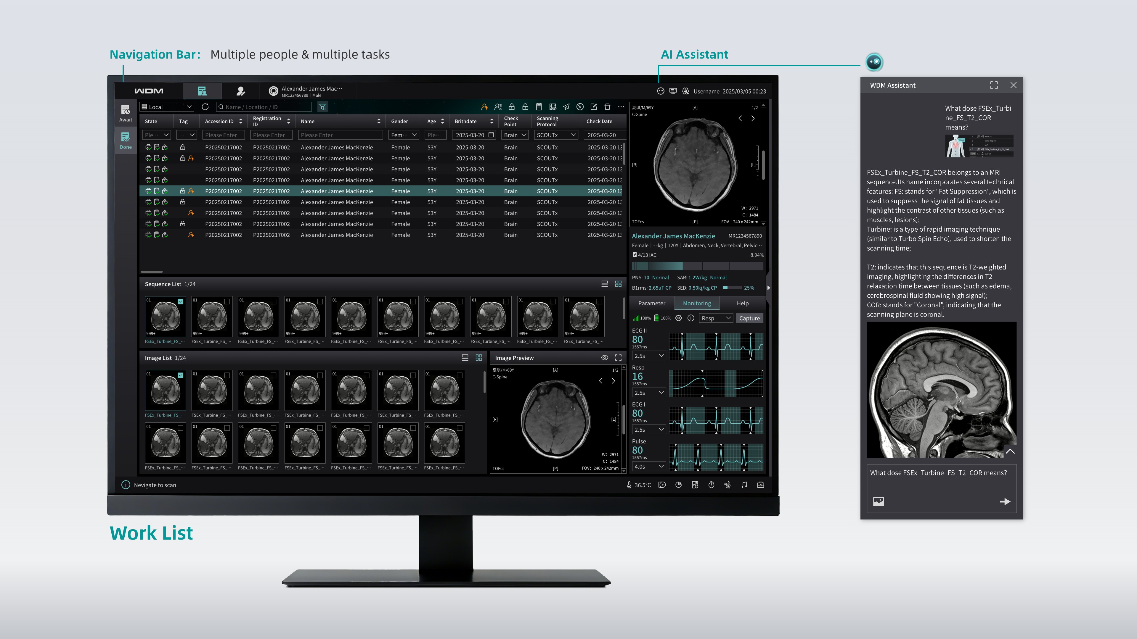Click the toolbox icon in status bar

tap(760, 485)
